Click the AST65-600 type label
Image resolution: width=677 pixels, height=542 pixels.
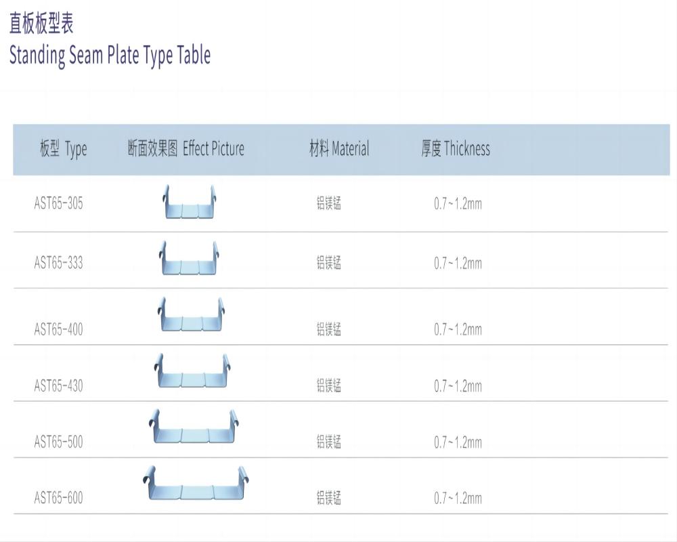click(59, 499)
